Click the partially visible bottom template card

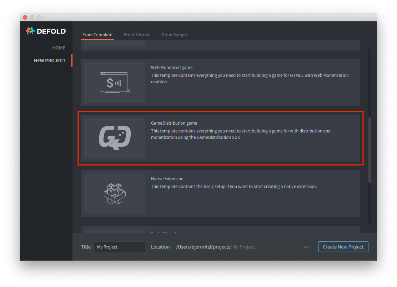221,231
